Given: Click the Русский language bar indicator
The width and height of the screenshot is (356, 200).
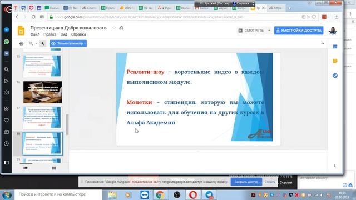Looking at the screenshot, I should (214, 3).
